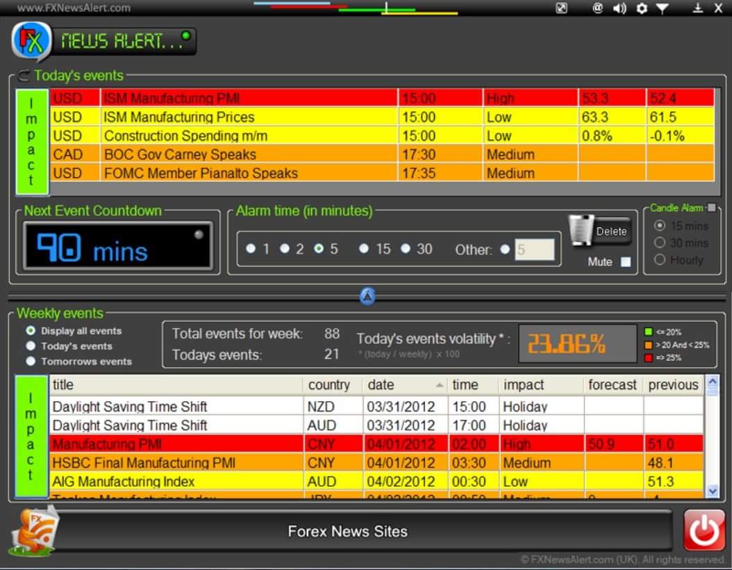Select Tomorrows events option

[31, 361]
